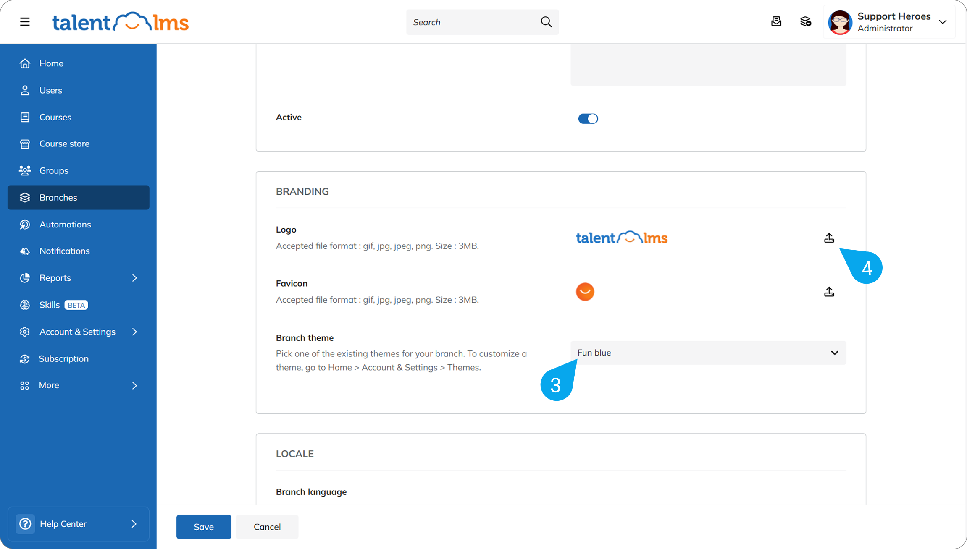Click the Users person icon
This screenshot has width=967, height=549.
(25, 90)
